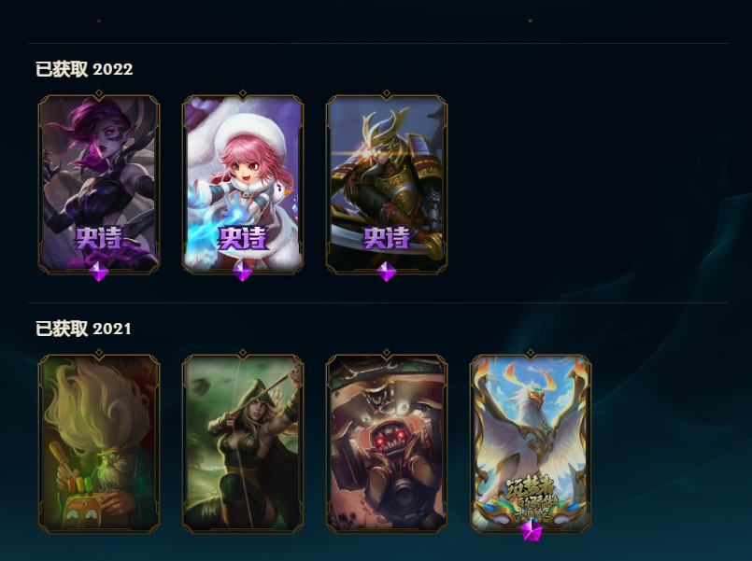752x561 pixels.
Task: Click purple gem under the witch card
Action: [99, 272]
